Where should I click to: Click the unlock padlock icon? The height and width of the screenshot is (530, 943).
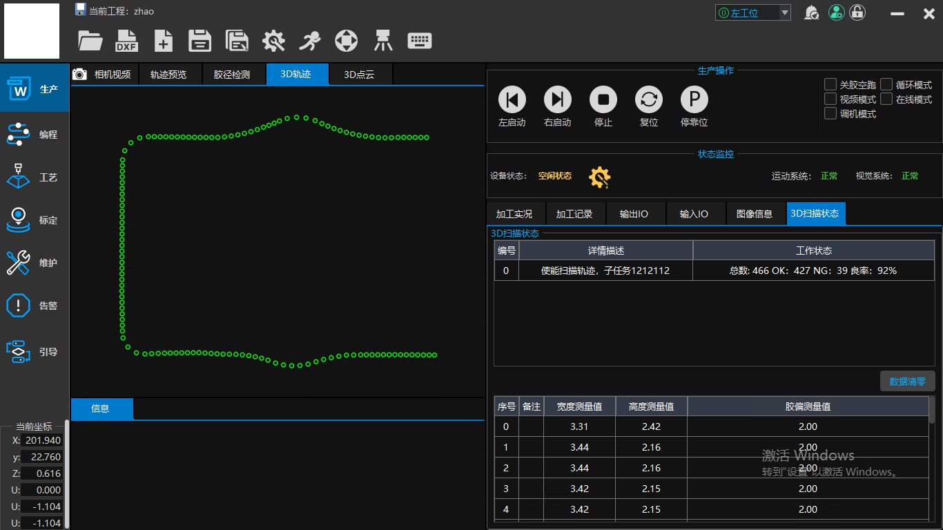pos(857,12)
